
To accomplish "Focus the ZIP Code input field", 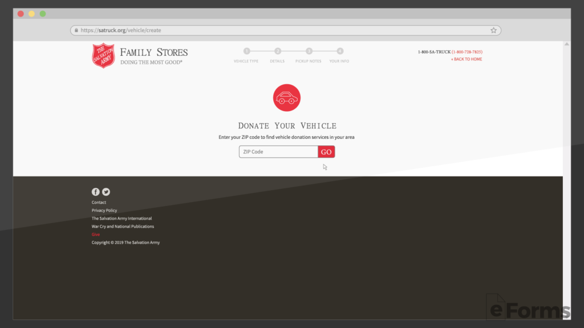I will click(278, 152).
